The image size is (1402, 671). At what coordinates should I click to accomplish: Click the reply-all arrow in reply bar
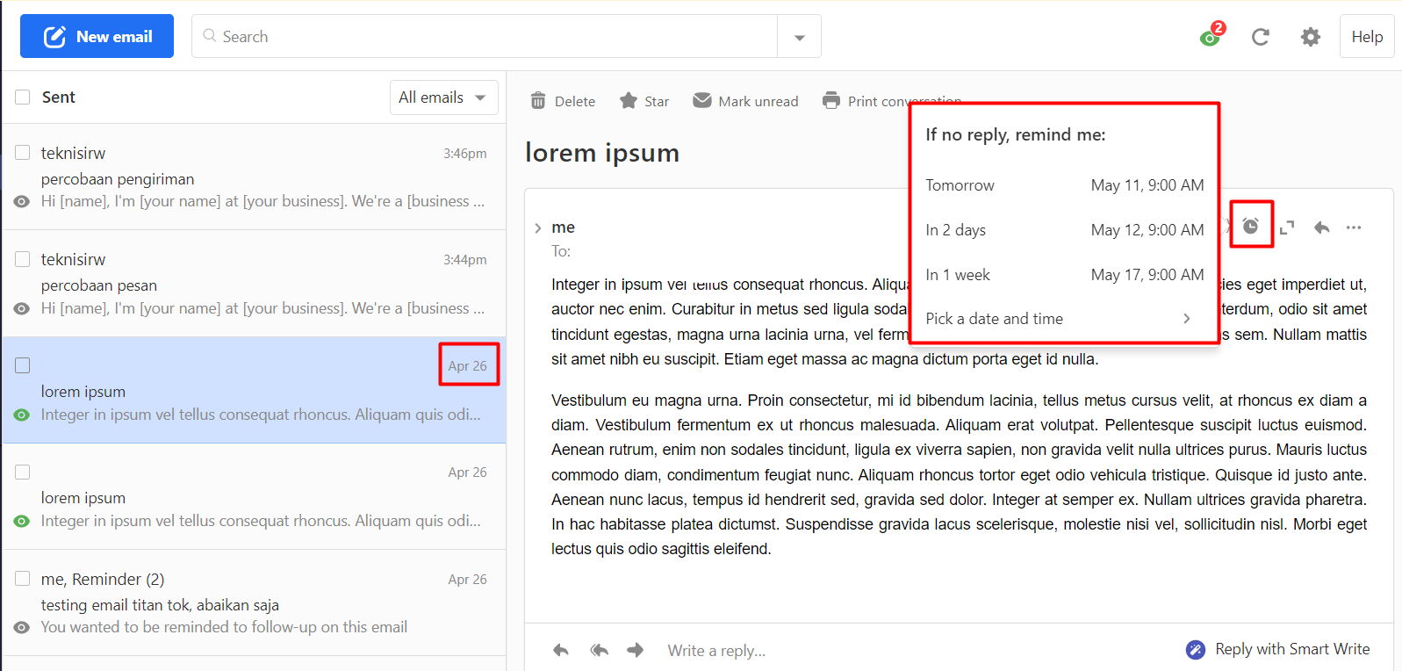coord(599,650)
